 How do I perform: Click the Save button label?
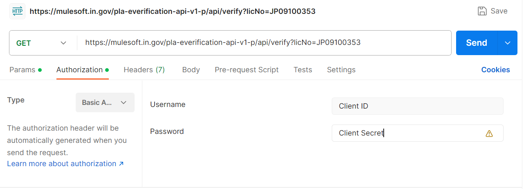[x=499, y=11]
